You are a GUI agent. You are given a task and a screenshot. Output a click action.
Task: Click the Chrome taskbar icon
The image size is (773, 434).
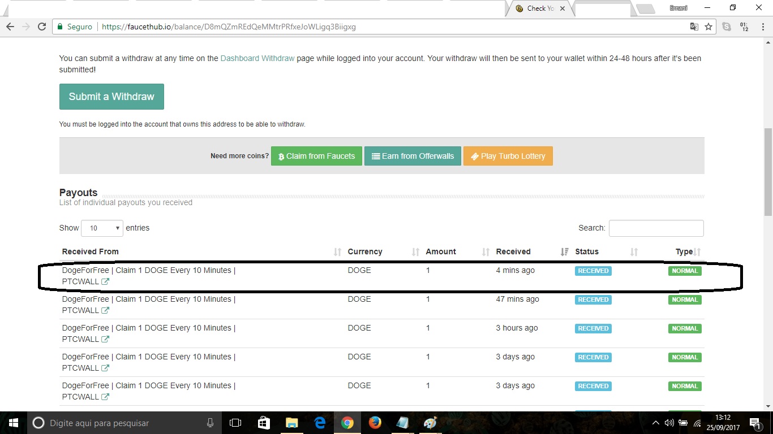(347, 423)
